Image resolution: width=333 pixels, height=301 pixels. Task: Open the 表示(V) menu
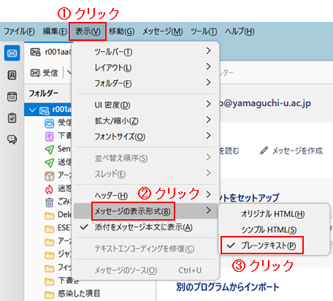pyautogui.click(x=88, y=31)
